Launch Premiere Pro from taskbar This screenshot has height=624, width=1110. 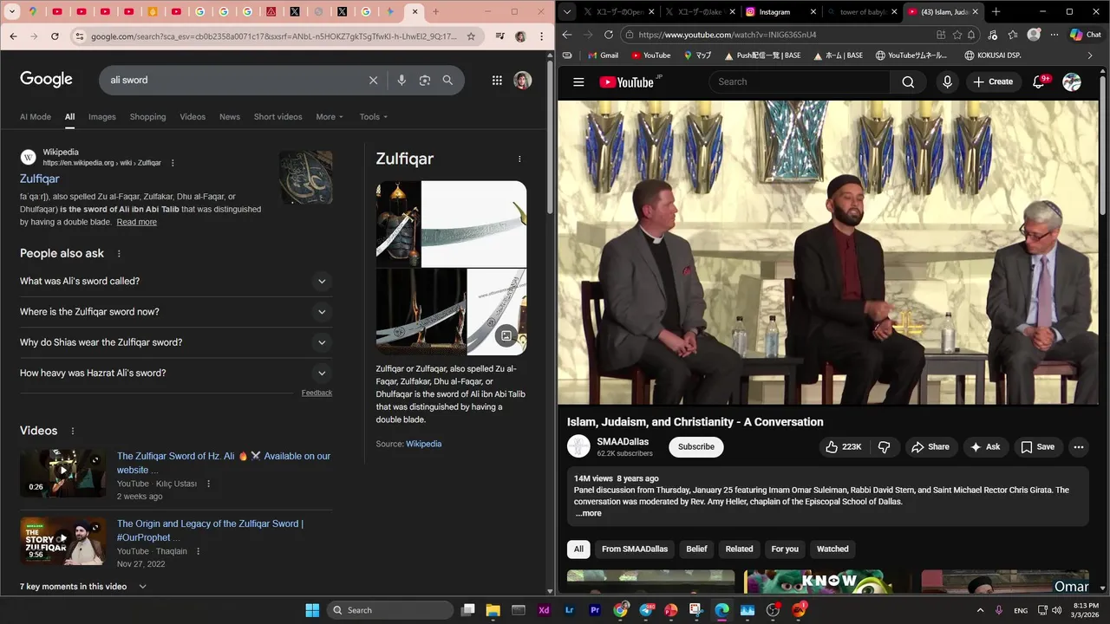(x=595, y=610)
